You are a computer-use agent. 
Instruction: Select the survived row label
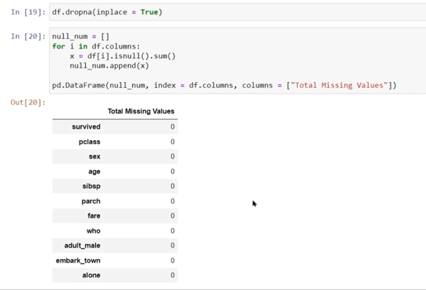tap(86, 127)
